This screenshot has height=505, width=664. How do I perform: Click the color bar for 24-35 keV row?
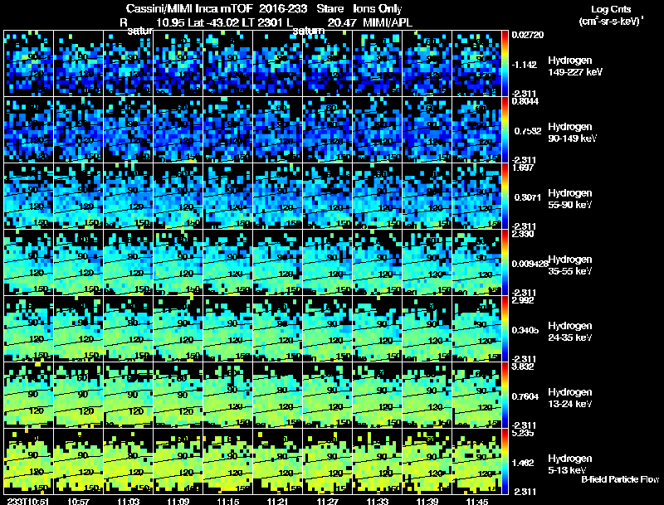tap(505, 328)
